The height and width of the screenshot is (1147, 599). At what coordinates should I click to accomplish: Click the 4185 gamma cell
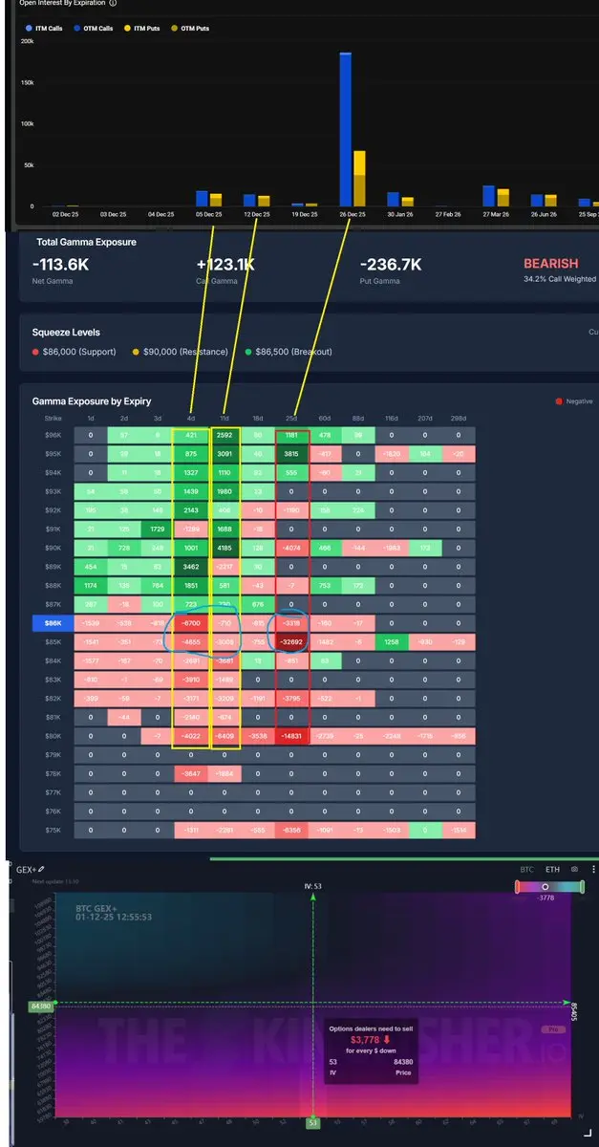225,548
